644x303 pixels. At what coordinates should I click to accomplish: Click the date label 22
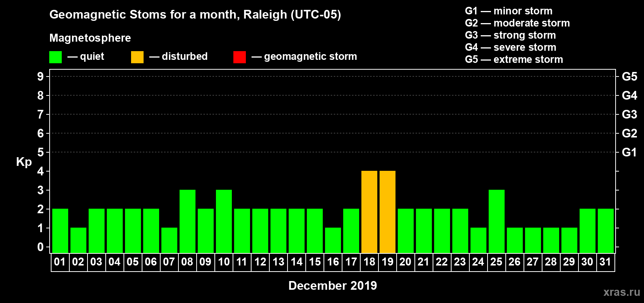[442, 262]
